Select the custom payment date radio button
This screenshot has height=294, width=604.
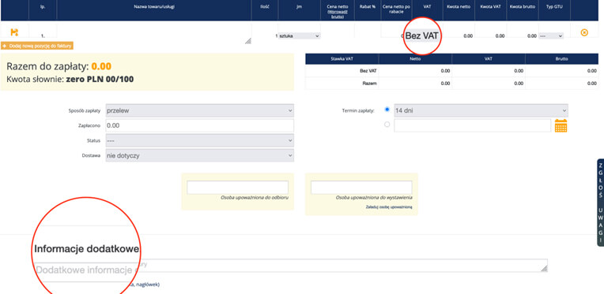tap(387, 125)
